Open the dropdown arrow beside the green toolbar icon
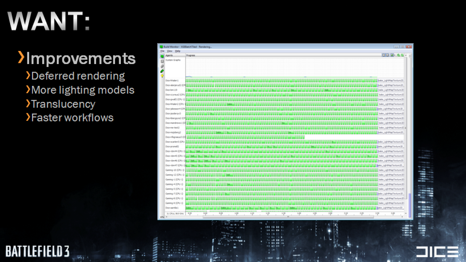Image resolution: width=466 pixels, height=262 pixels. [394, 55]
